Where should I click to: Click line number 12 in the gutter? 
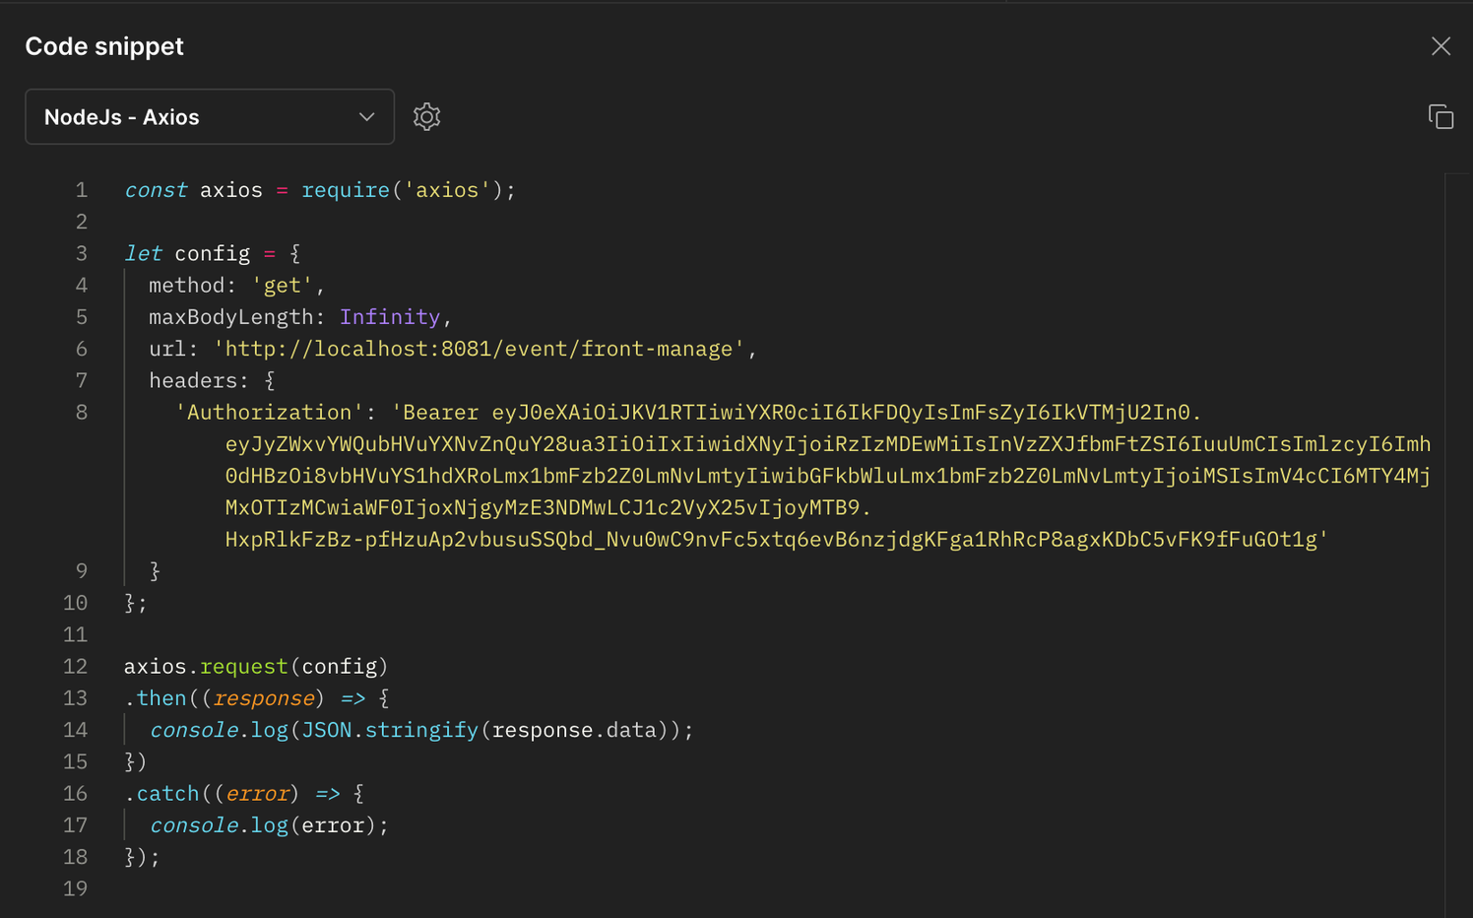pyautogui.click(x=75, y=667)
